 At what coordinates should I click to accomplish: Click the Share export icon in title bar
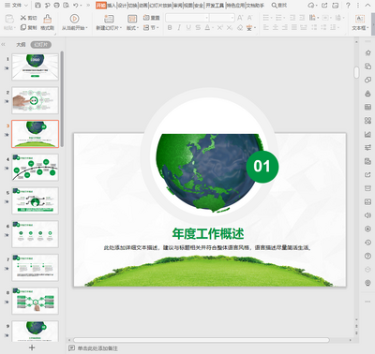pos(324,6)
